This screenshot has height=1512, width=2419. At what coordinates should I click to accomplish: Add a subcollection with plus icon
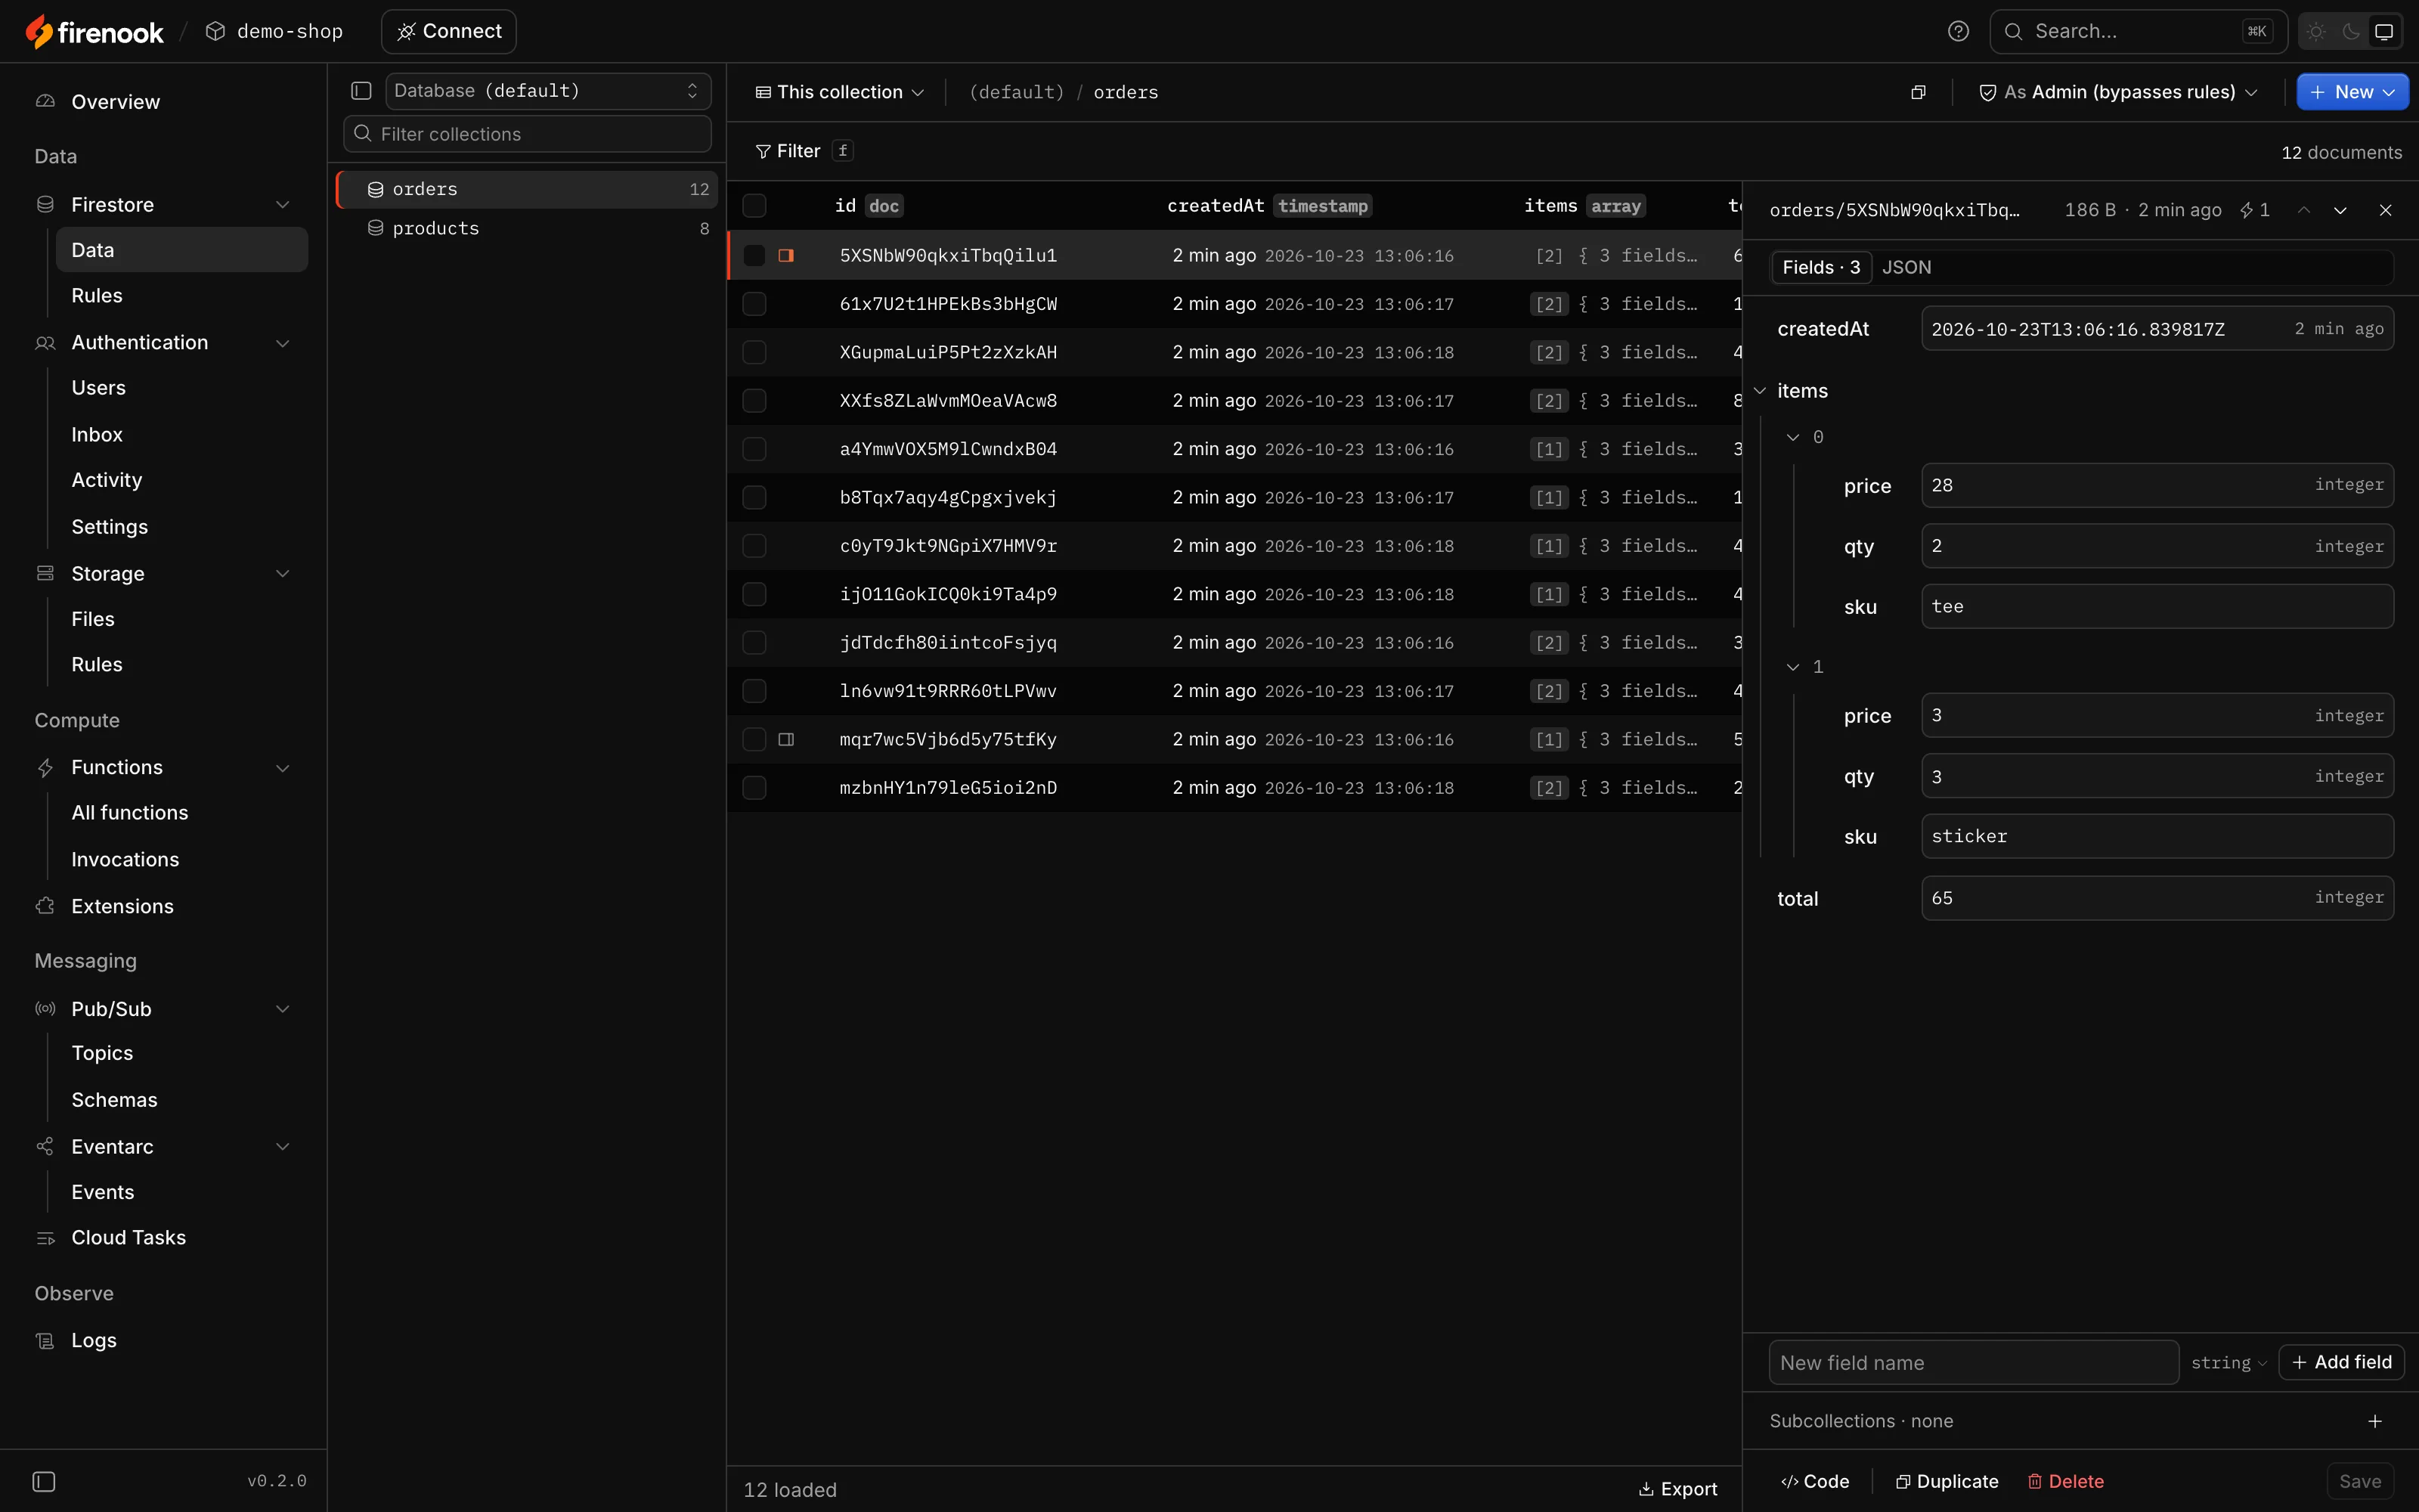[x=2375, y=1421]
